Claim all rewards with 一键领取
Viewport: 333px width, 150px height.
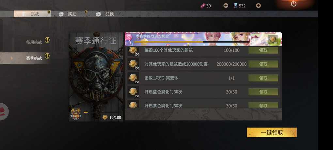pyautogui.click(x=272, y=132)
